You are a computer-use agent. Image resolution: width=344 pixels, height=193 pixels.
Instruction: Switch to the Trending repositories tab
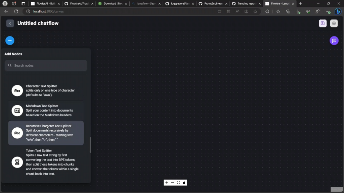[x=246, y=3]
